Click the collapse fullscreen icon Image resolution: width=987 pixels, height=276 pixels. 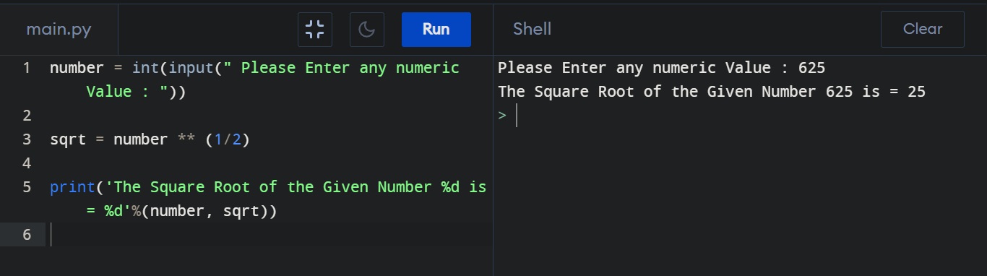click(x=315, y=30)
